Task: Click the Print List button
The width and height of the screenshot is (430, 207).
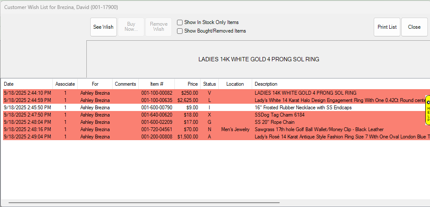Action: (387, 27)
